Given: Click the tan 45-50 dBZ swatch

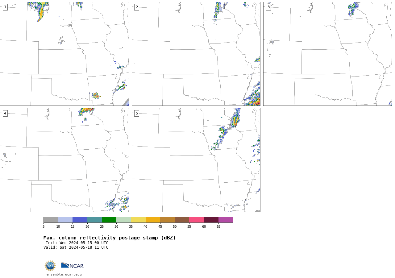Looking at the screenshot, I should point(167,220).
